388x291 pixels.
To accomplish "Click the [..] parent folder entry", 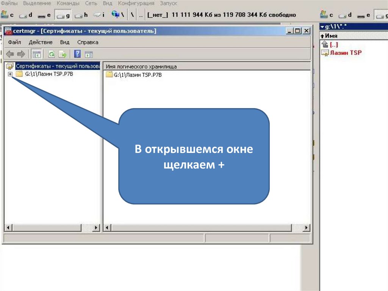I will [334, 45].
